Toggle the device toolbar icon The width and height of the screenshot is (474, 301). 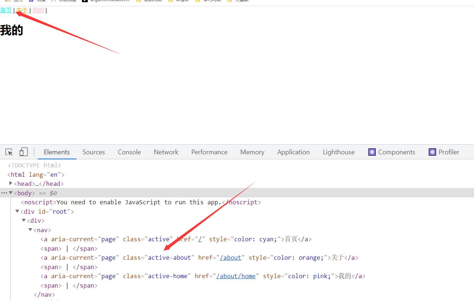[24, 152]
